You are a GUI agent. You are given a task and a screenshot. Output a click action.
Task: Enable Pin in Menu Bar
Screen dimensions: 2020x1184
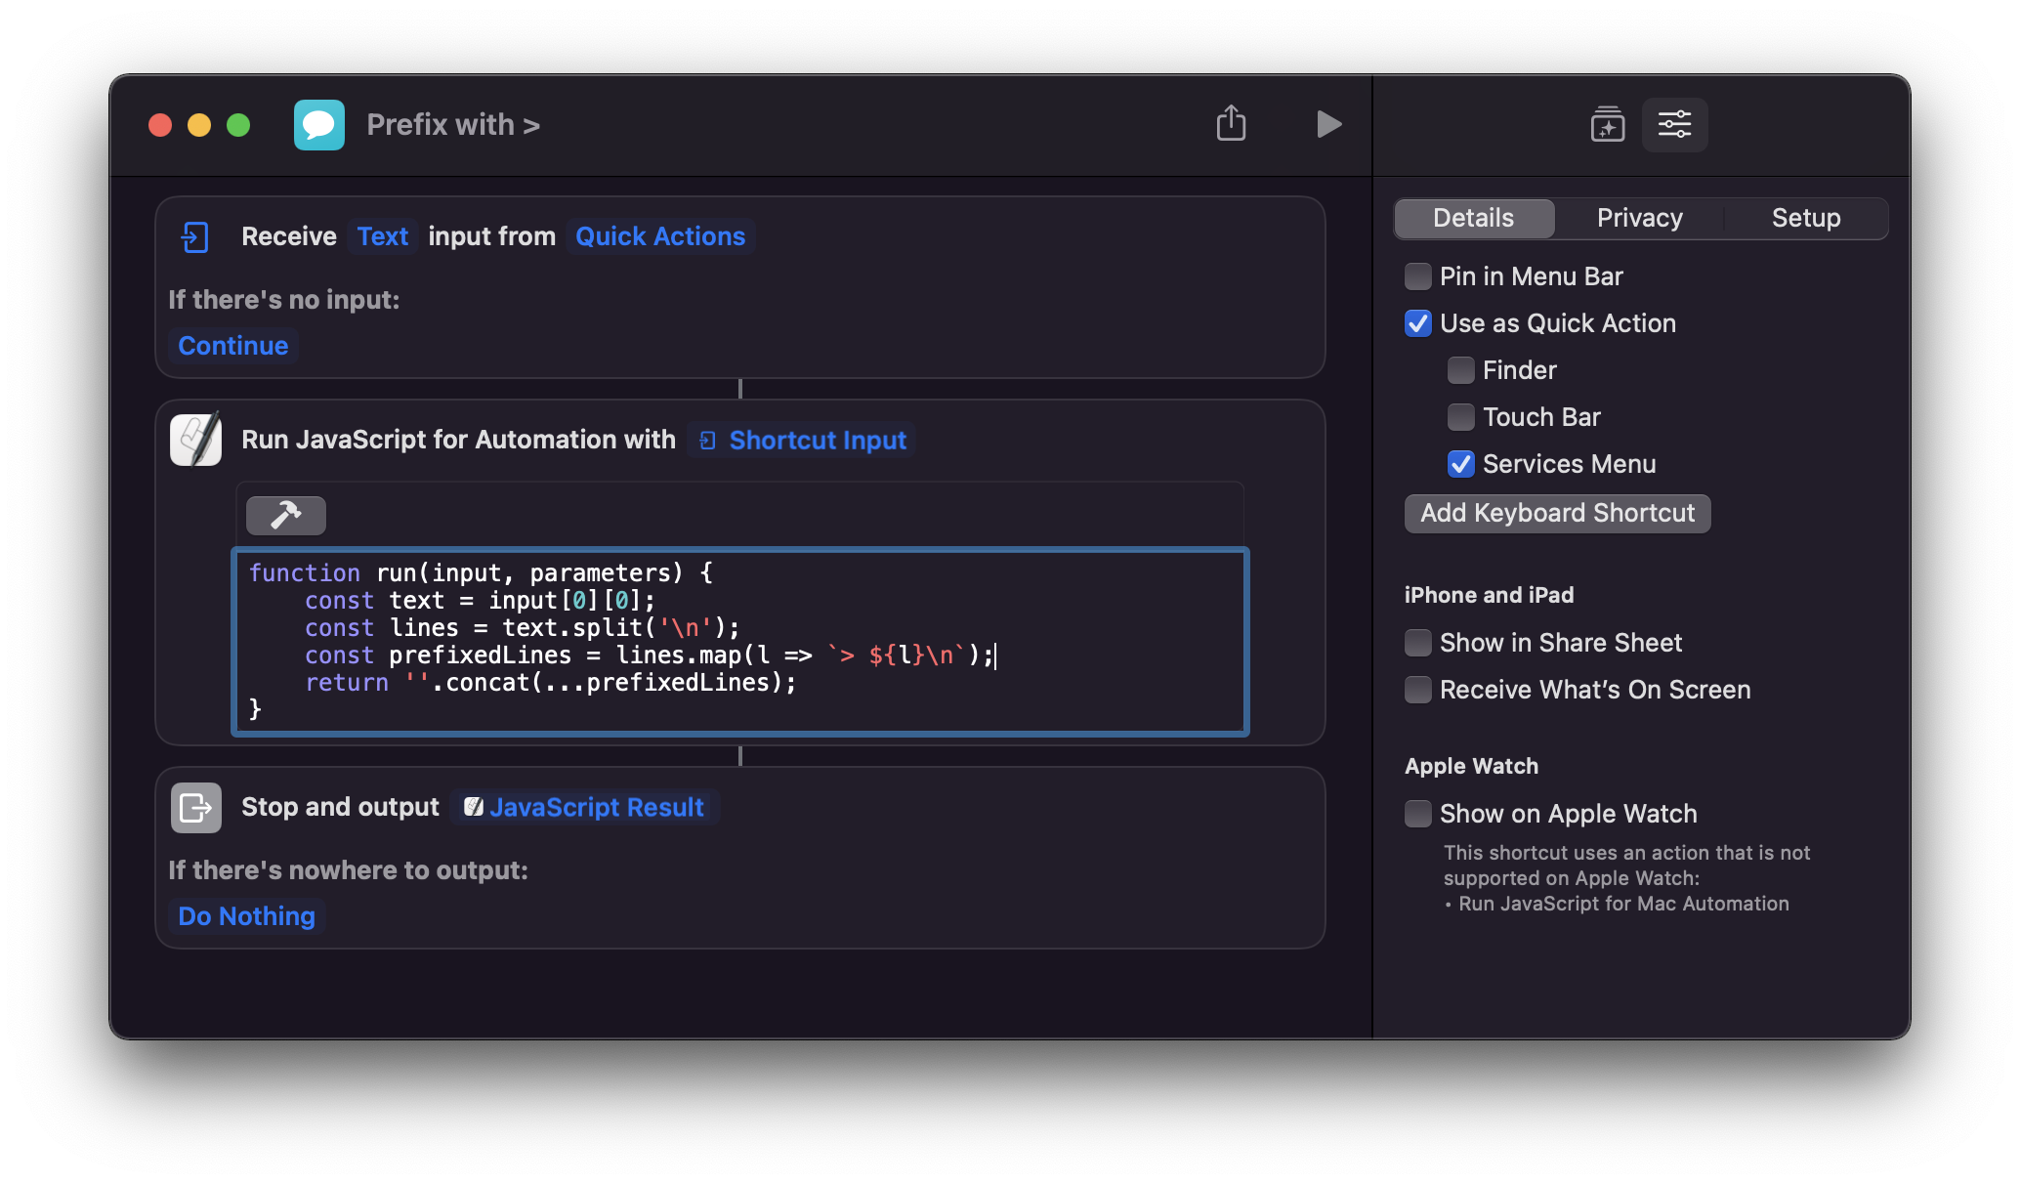click(1418, 276)
